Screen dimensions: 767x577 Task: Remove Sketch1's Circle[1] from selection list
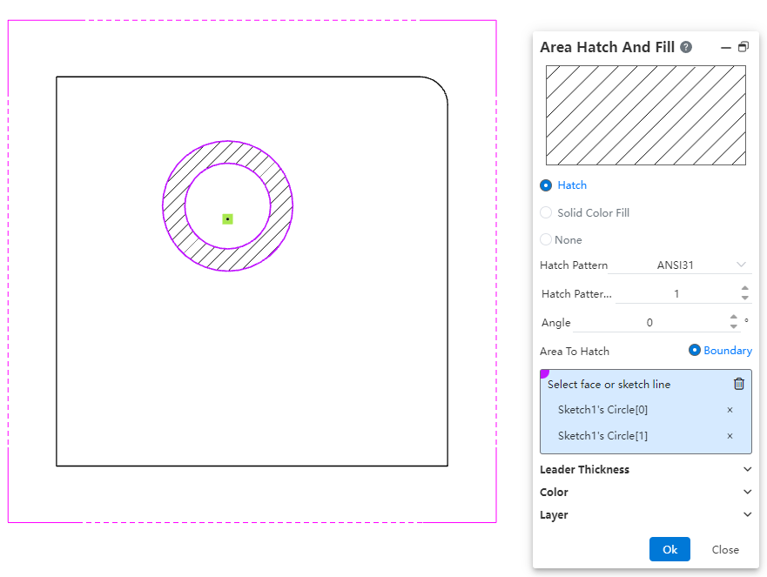pos(730,436)
